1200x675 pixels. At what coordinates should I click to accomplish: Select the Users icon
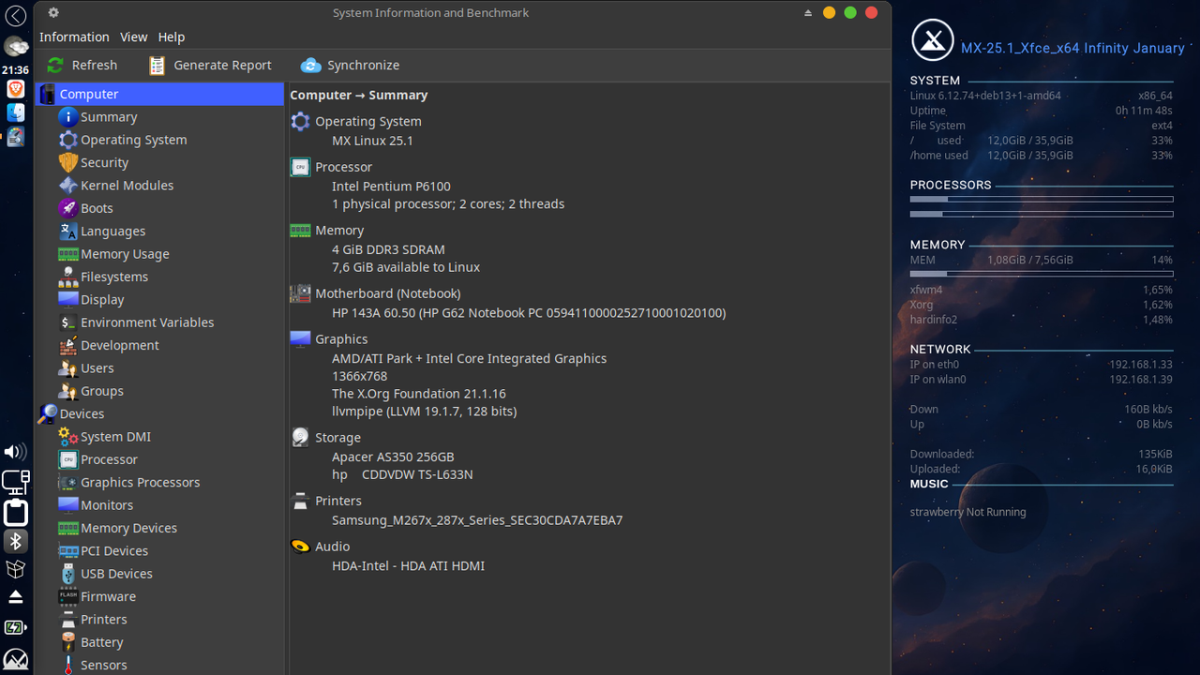(67, 368)
